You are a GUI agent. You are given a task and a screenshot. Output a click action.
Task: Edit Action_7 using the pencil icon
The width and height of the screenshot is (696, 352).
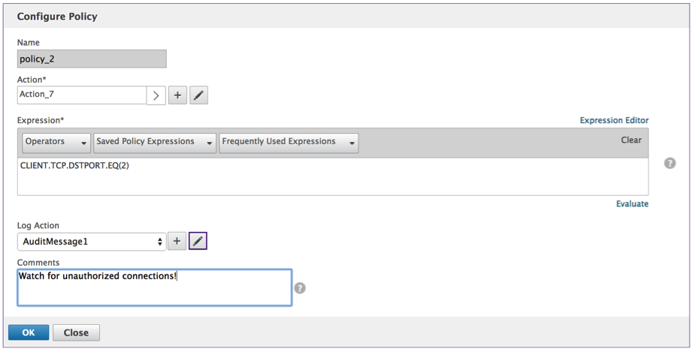[198, 95]
